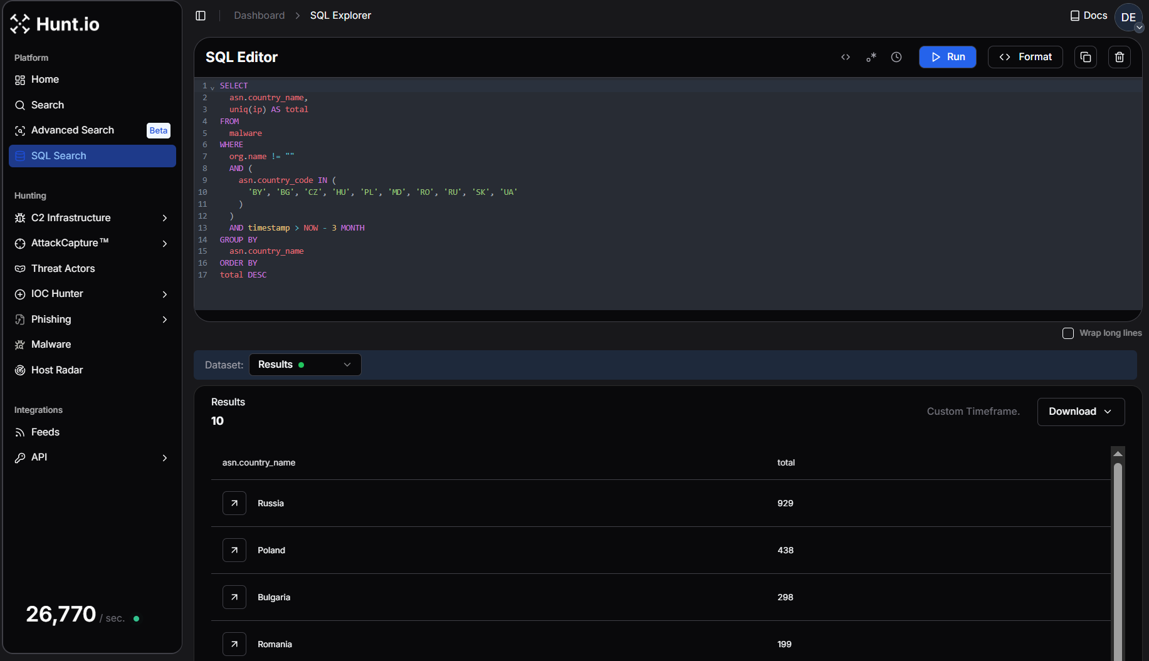Expand the API chevron
This screenshot has height=661, width=1149.
(x=165, y=457)
